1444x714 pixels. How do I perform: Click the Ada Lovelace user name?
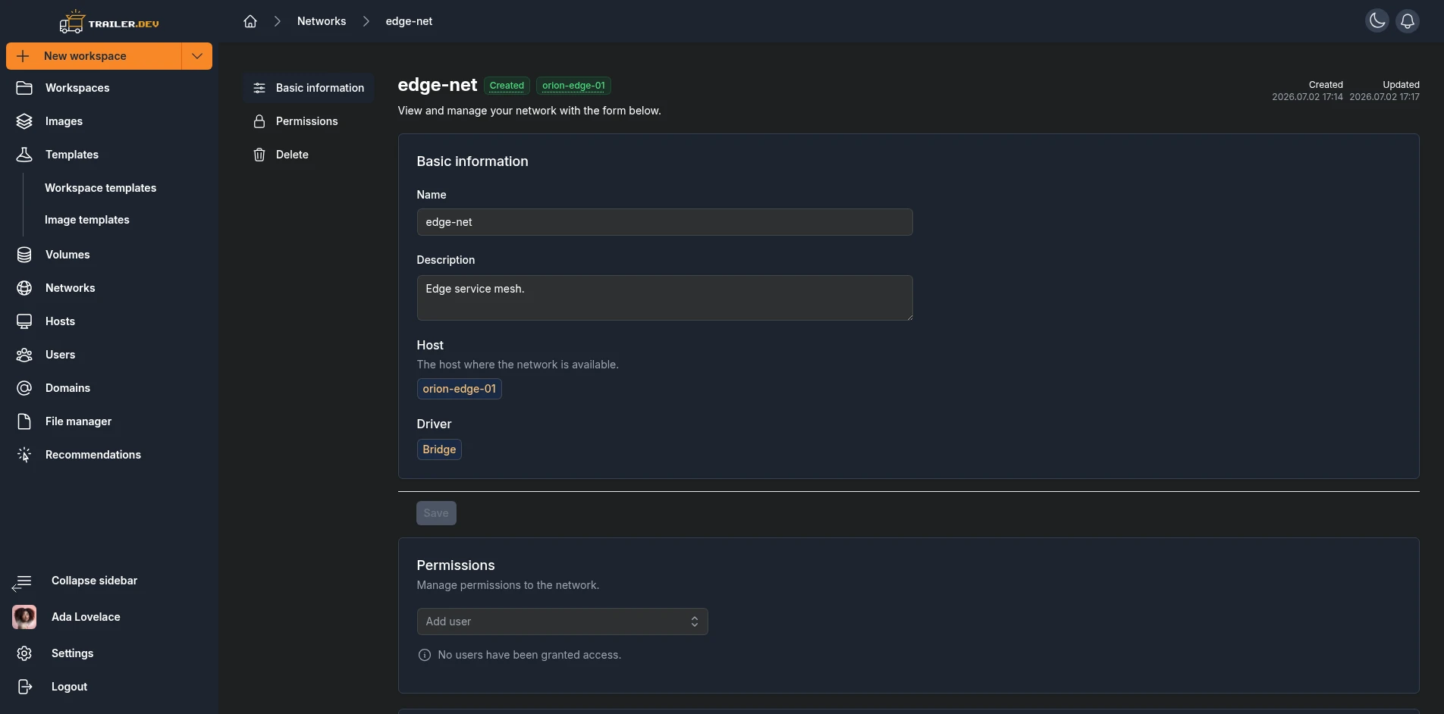86,617
